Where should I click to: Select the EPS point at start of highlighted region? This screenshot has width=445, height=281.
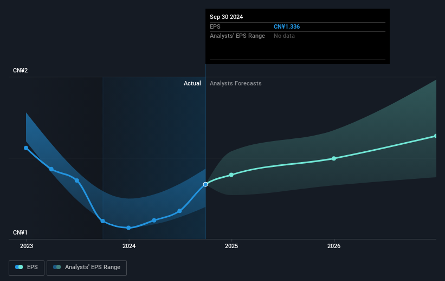pos(103,221)
